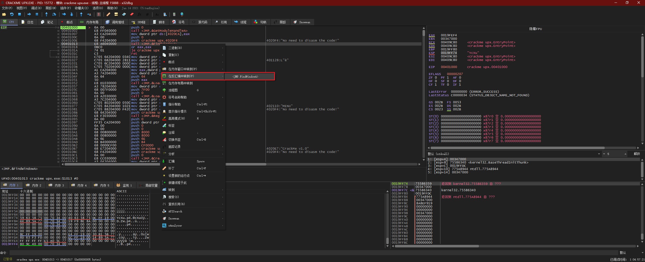The width and height of the screenshot is (645, 262).
Task: Open the Scylla plugin icon
Action: pyautogui.click(x=99, y=14)
